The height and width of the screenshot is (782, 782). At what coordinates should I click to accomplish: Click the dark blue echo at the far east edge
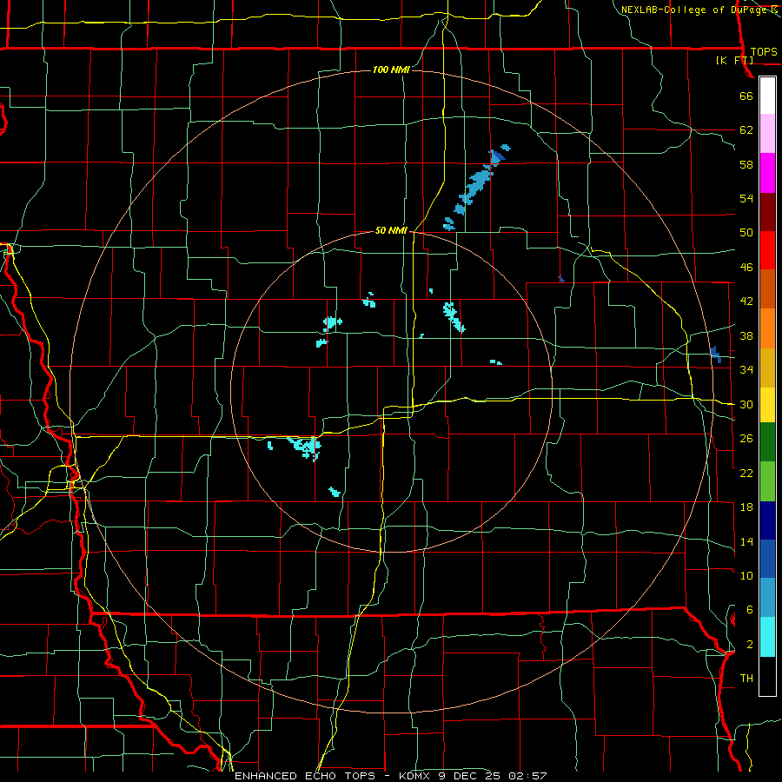pos(716,355)
